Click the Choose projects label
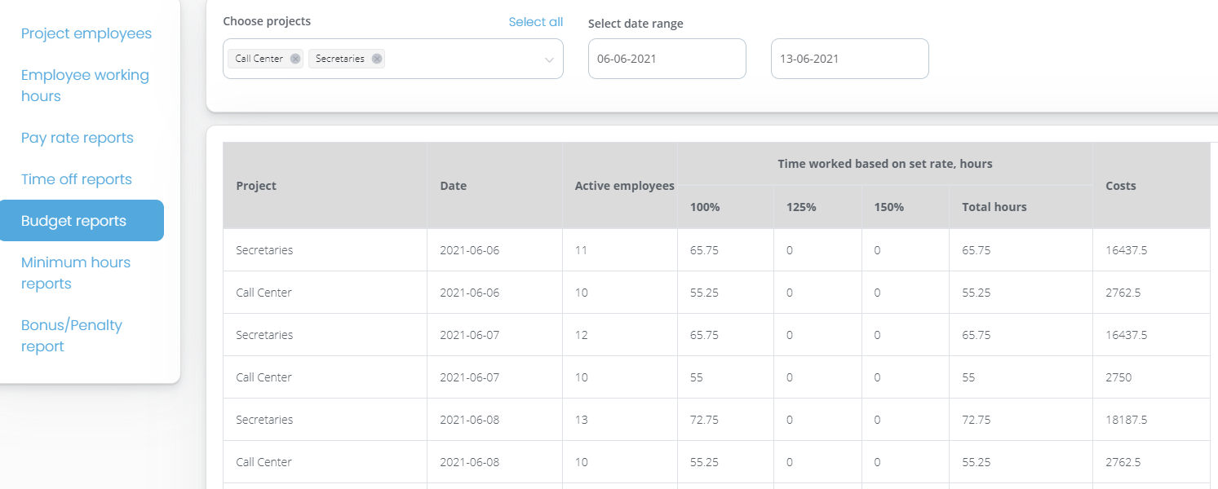 coord(267,21)
